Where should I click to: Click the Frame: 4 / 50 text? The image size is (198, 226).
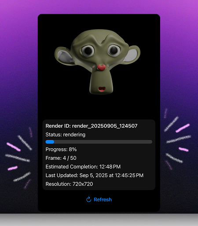pyautogui.click(x=61, y=158)
